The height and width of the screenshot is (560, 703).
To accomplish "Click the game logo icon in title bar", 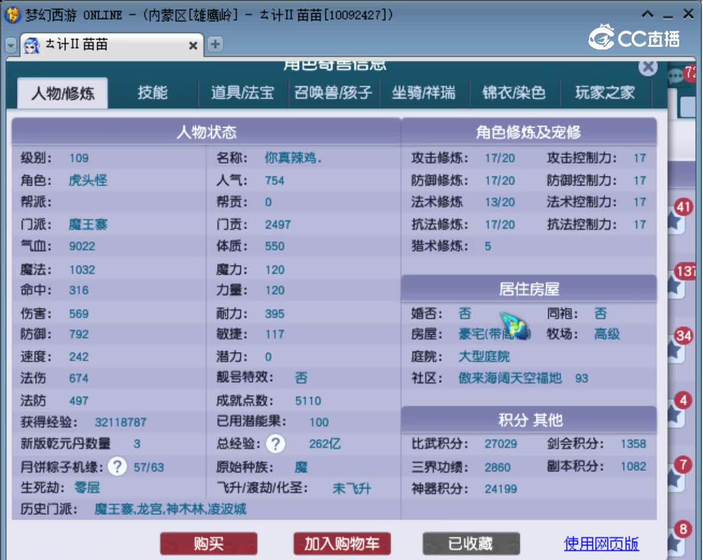I will (x=12, y=15).
